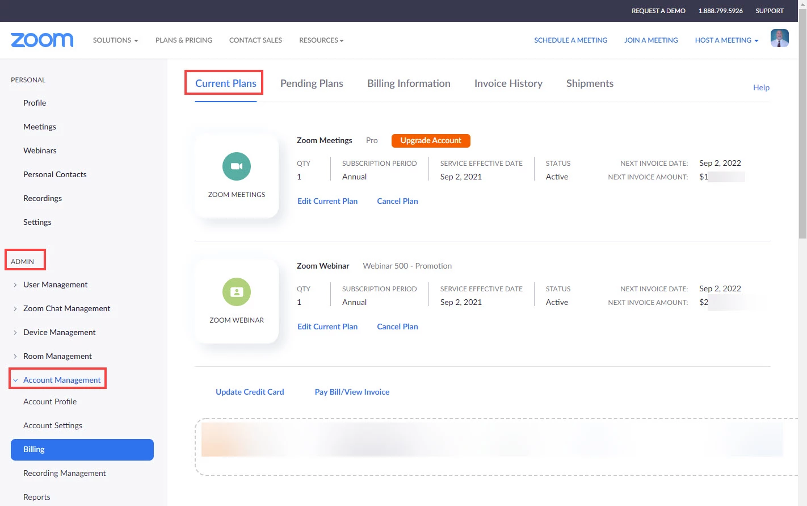Open the Host a Meeting dropdown
The width and height of the screenshot is (807, 506).
click(726, 40)
